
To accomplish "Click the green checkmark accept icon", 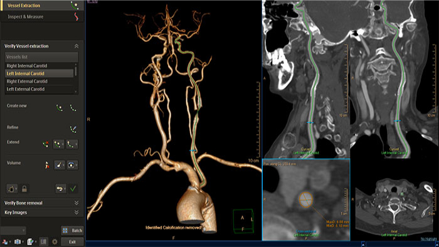I will click(73, 189).
